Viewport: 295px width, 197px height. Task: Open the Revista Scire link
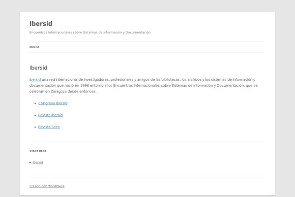pyautogui.click(x=49, y=127)
